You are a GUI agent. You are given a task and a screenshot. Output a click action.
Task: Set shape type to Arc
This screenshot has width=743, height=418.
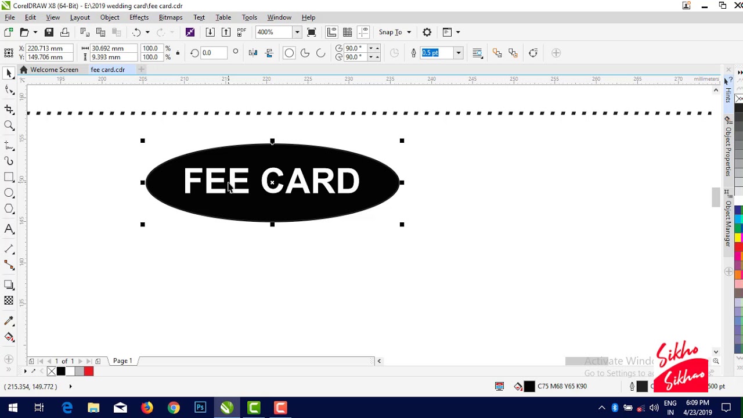click(x=320, y=53)
